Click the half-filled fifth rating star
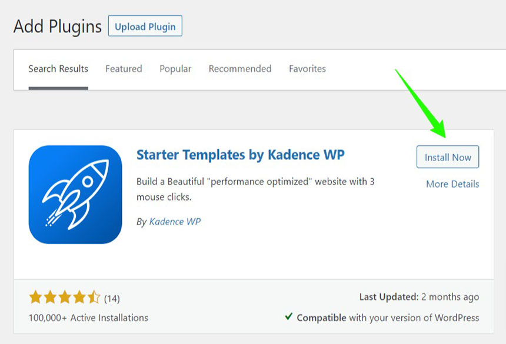Viewport: 506px width, 344px height. click(x=94, y=298)
